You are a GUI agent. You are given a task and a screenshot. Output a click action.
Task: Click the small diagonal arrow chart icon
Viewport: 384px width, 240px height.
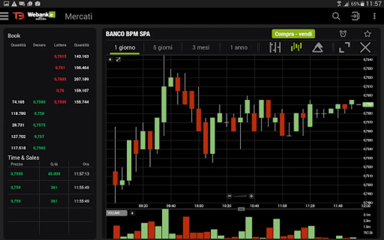point(118,59)
